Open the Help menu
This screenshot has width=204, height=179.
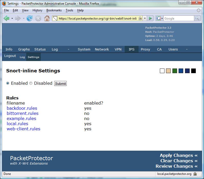pyautogui.click(x=80, y=10)
